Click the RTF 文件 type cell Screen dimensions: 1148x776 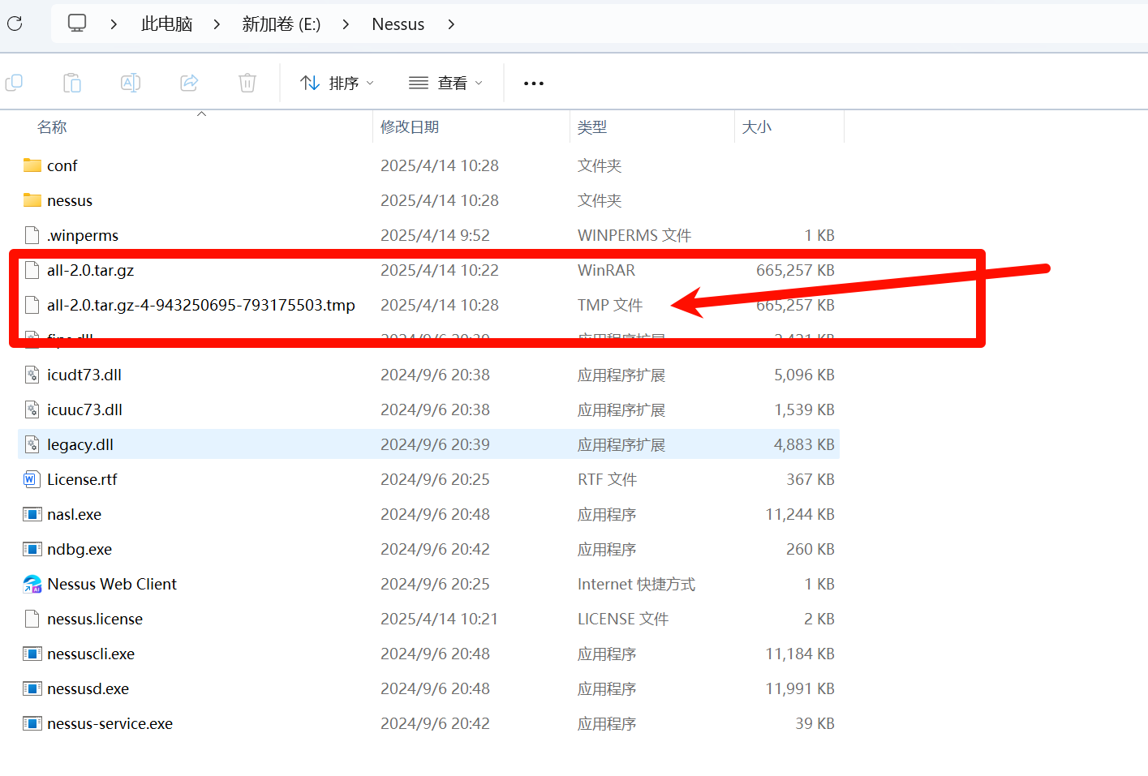608,479
